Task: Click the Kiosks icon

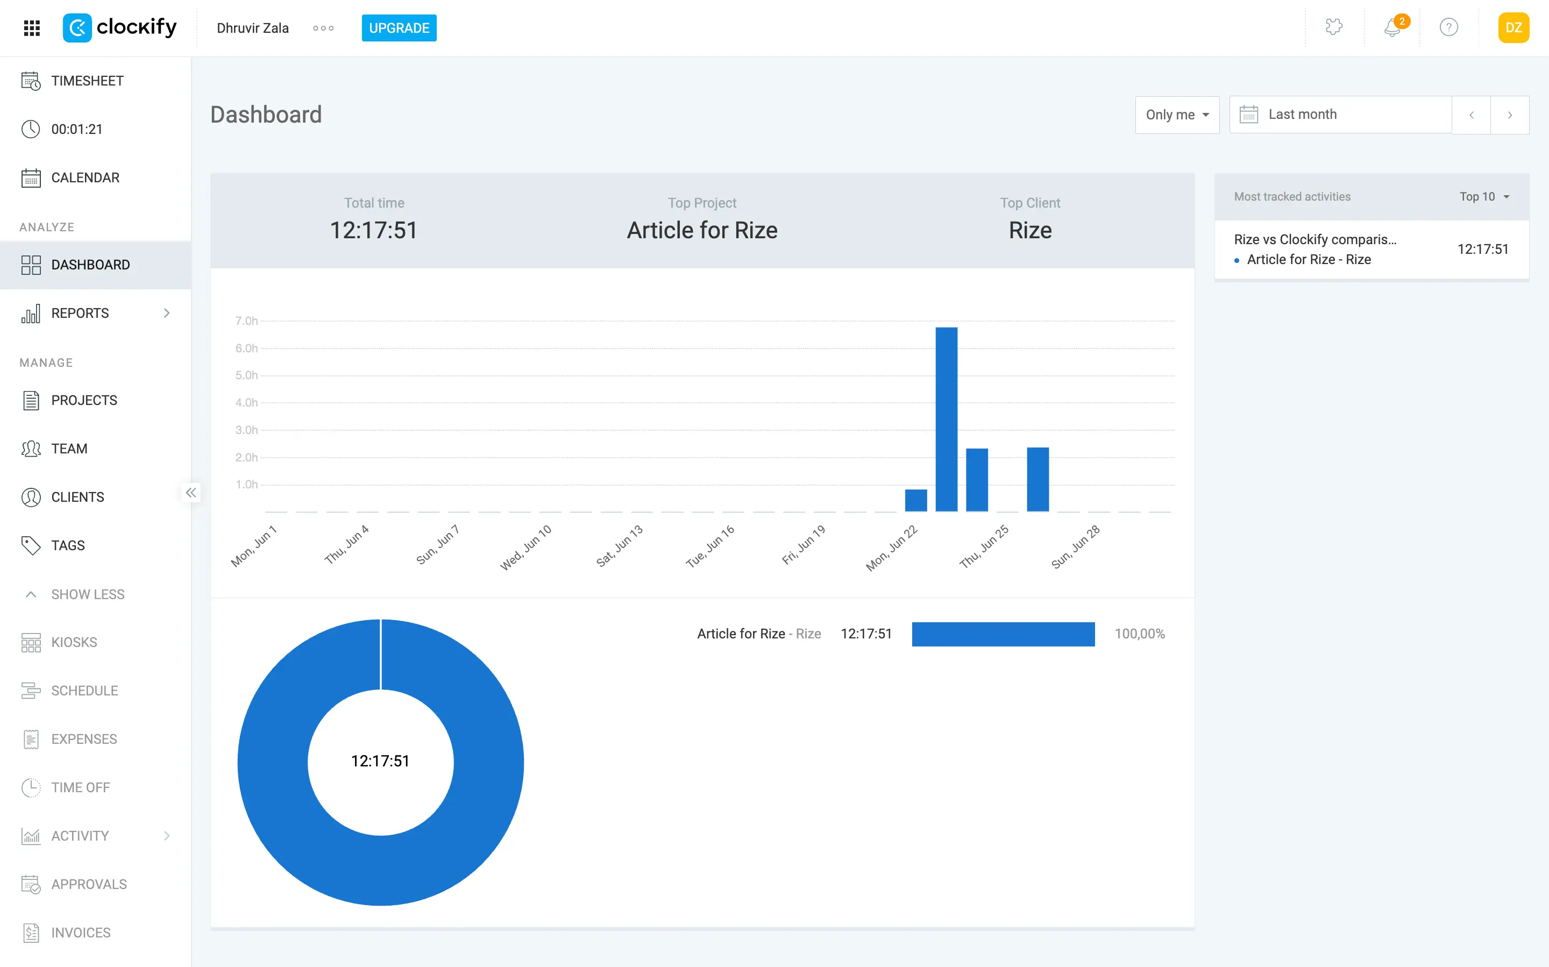Action: [31, 643]
